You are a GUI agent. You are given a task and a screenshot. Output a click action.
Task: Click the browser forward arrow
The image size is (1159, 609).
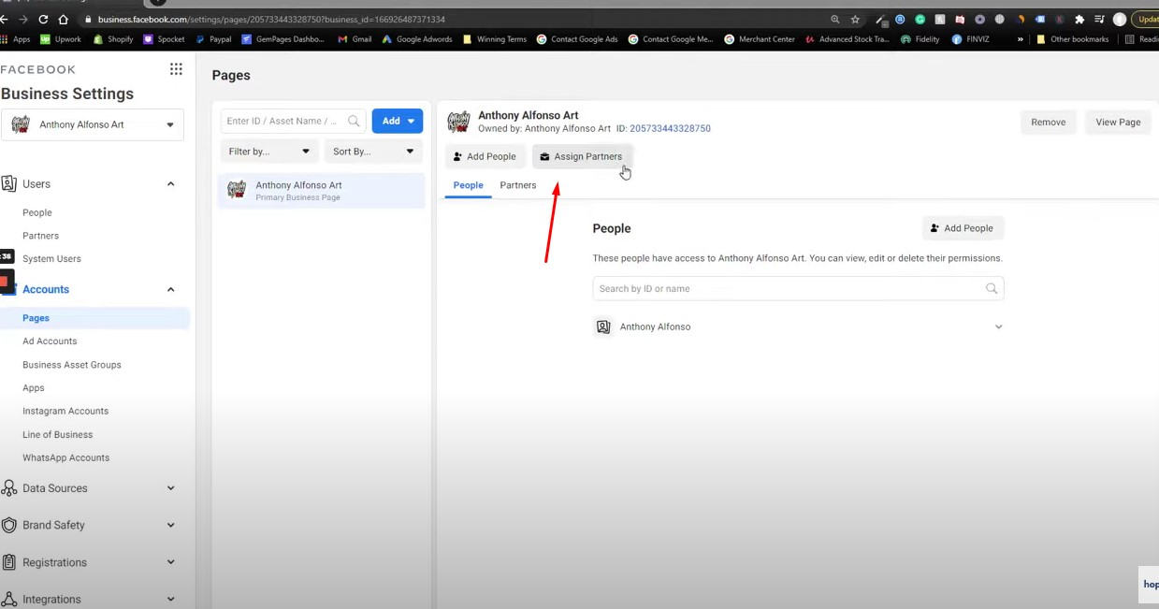tap(23, 19)
